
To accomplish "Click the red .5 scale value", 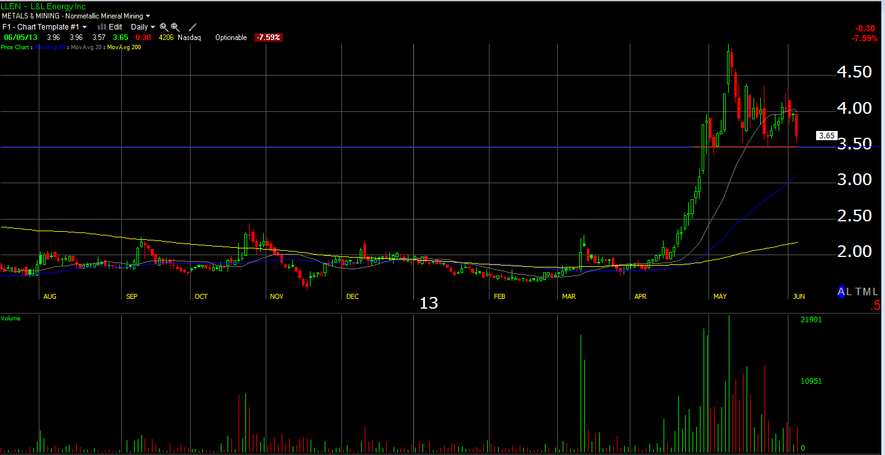I will [x=876, y=306].
